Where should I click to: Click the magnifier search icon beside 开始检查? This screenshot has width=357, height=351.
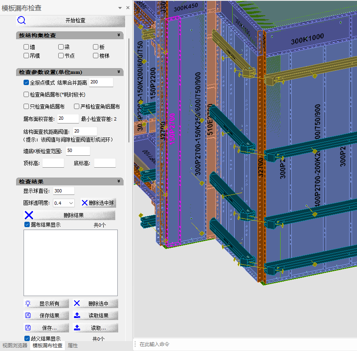(21, 20)
